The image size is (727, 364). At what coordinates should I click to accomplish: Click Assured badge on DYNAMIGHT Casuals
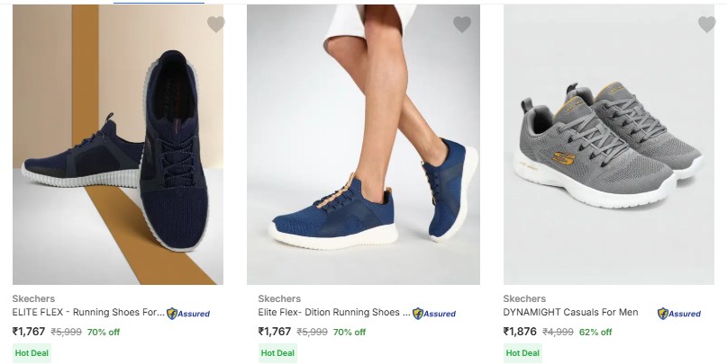click(x=679, y=314)
